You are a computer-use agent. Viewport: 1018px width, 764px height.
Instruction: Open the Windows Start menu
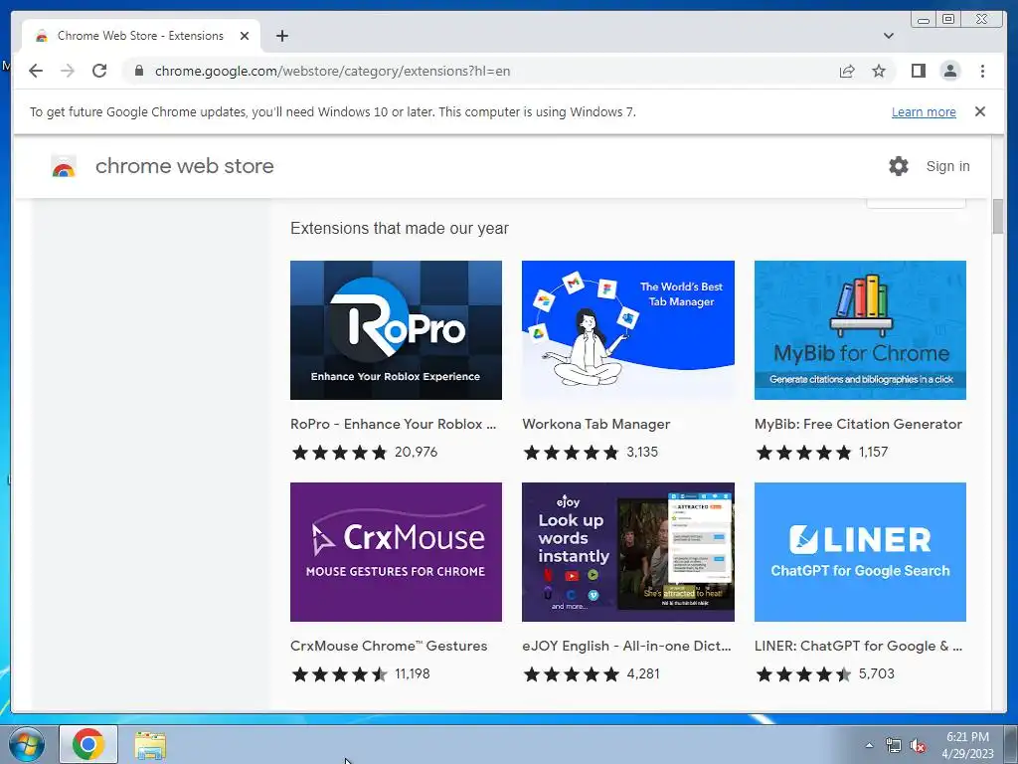(x=27, y=744)
